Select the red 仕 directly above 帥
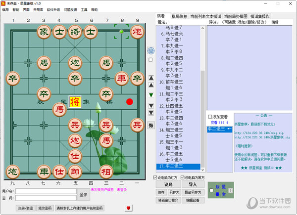Image resolution: width=297 pixels, height=215 pixels. [75, 156]
